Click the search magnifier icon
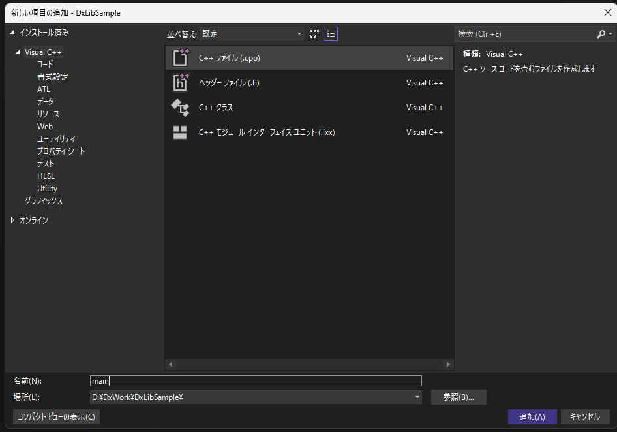This screenshot has height=432, width=617. click(x=601, y=35)
